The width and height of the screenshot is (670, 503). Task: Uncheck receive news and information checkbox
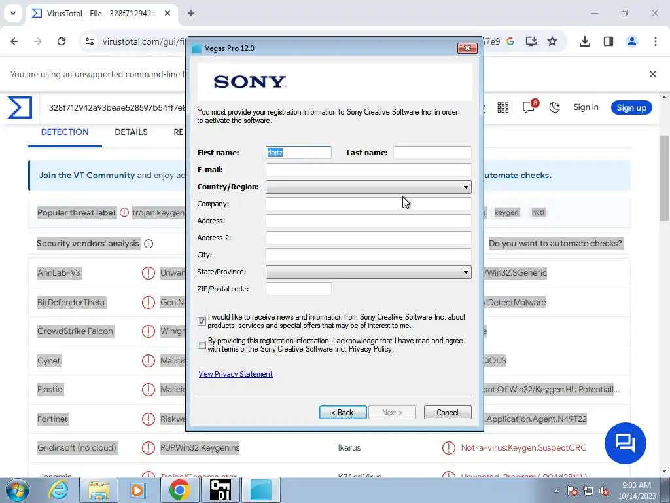(x=202, y=321)
